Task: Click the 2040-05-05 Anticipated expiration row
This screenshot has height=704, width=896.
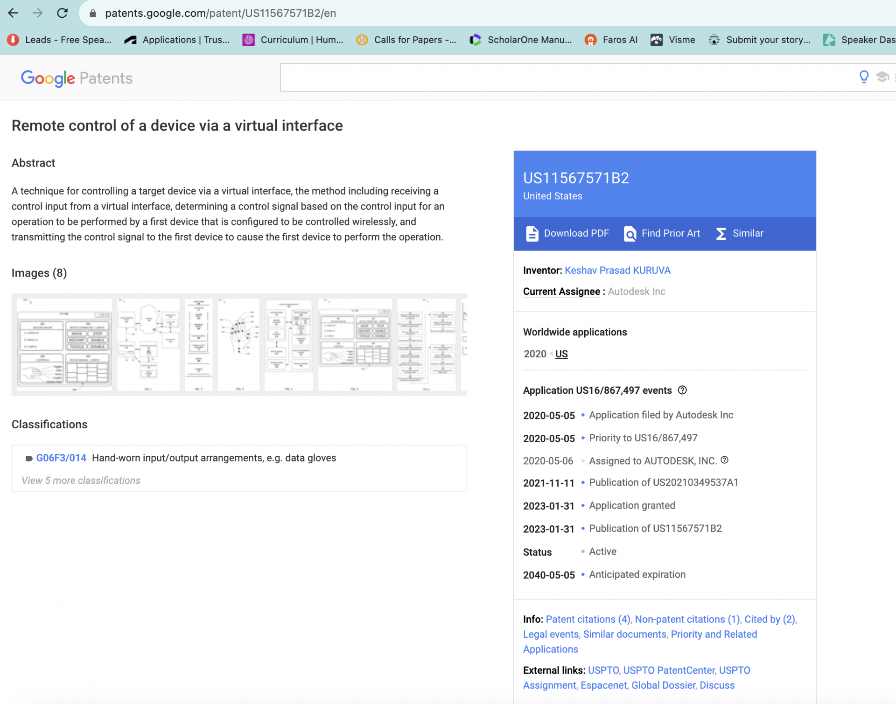Action: (x=604, y=575)
